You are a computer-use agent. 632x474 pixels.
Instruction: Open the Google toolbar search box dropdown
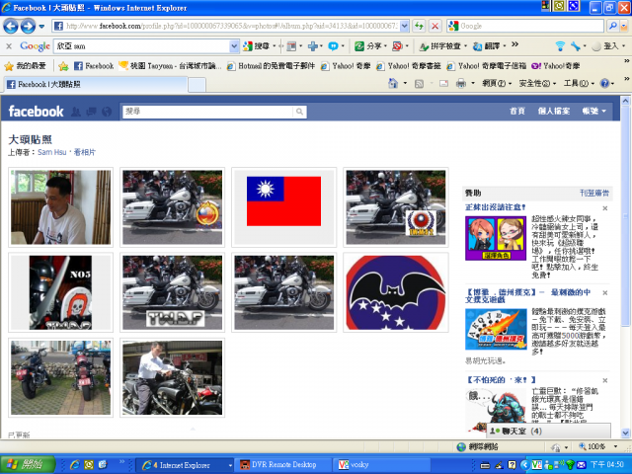coord(234,46)
